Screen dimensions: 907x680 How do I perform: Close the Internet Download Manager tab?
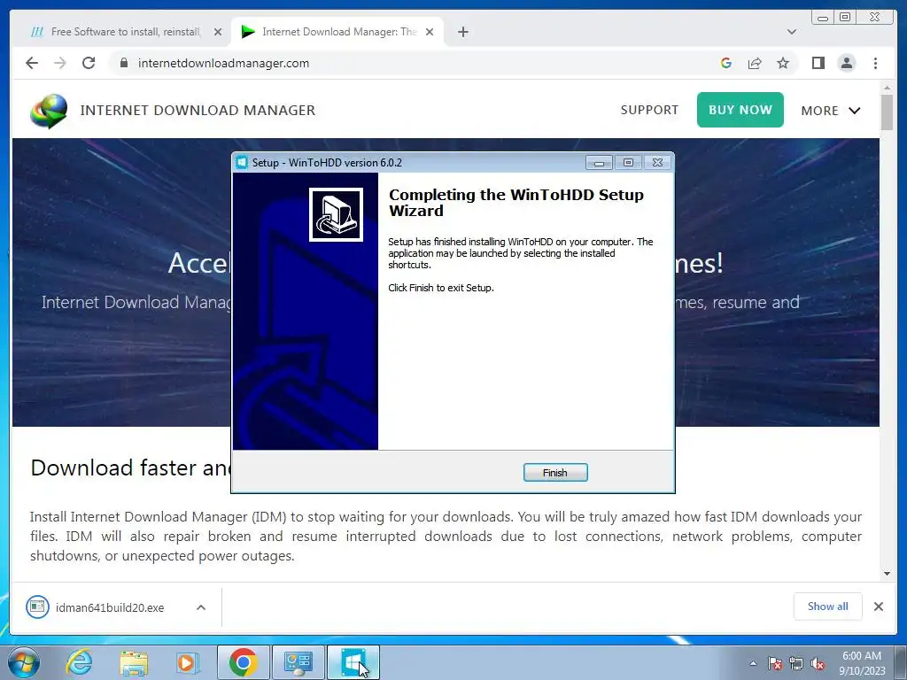(x=430, y=32)
